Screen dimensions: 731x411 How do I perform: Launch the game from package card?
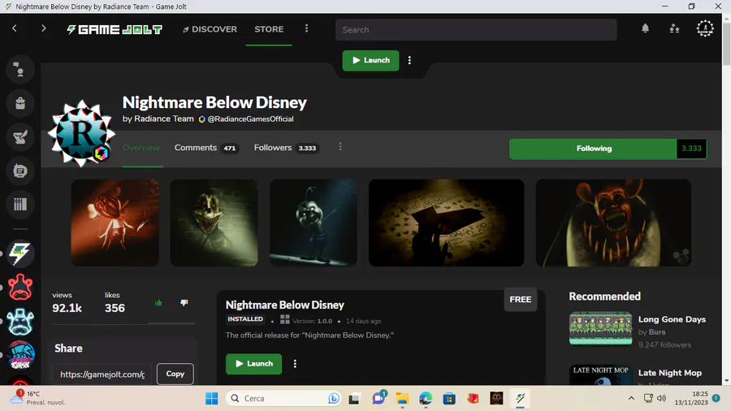pos(253,364)
